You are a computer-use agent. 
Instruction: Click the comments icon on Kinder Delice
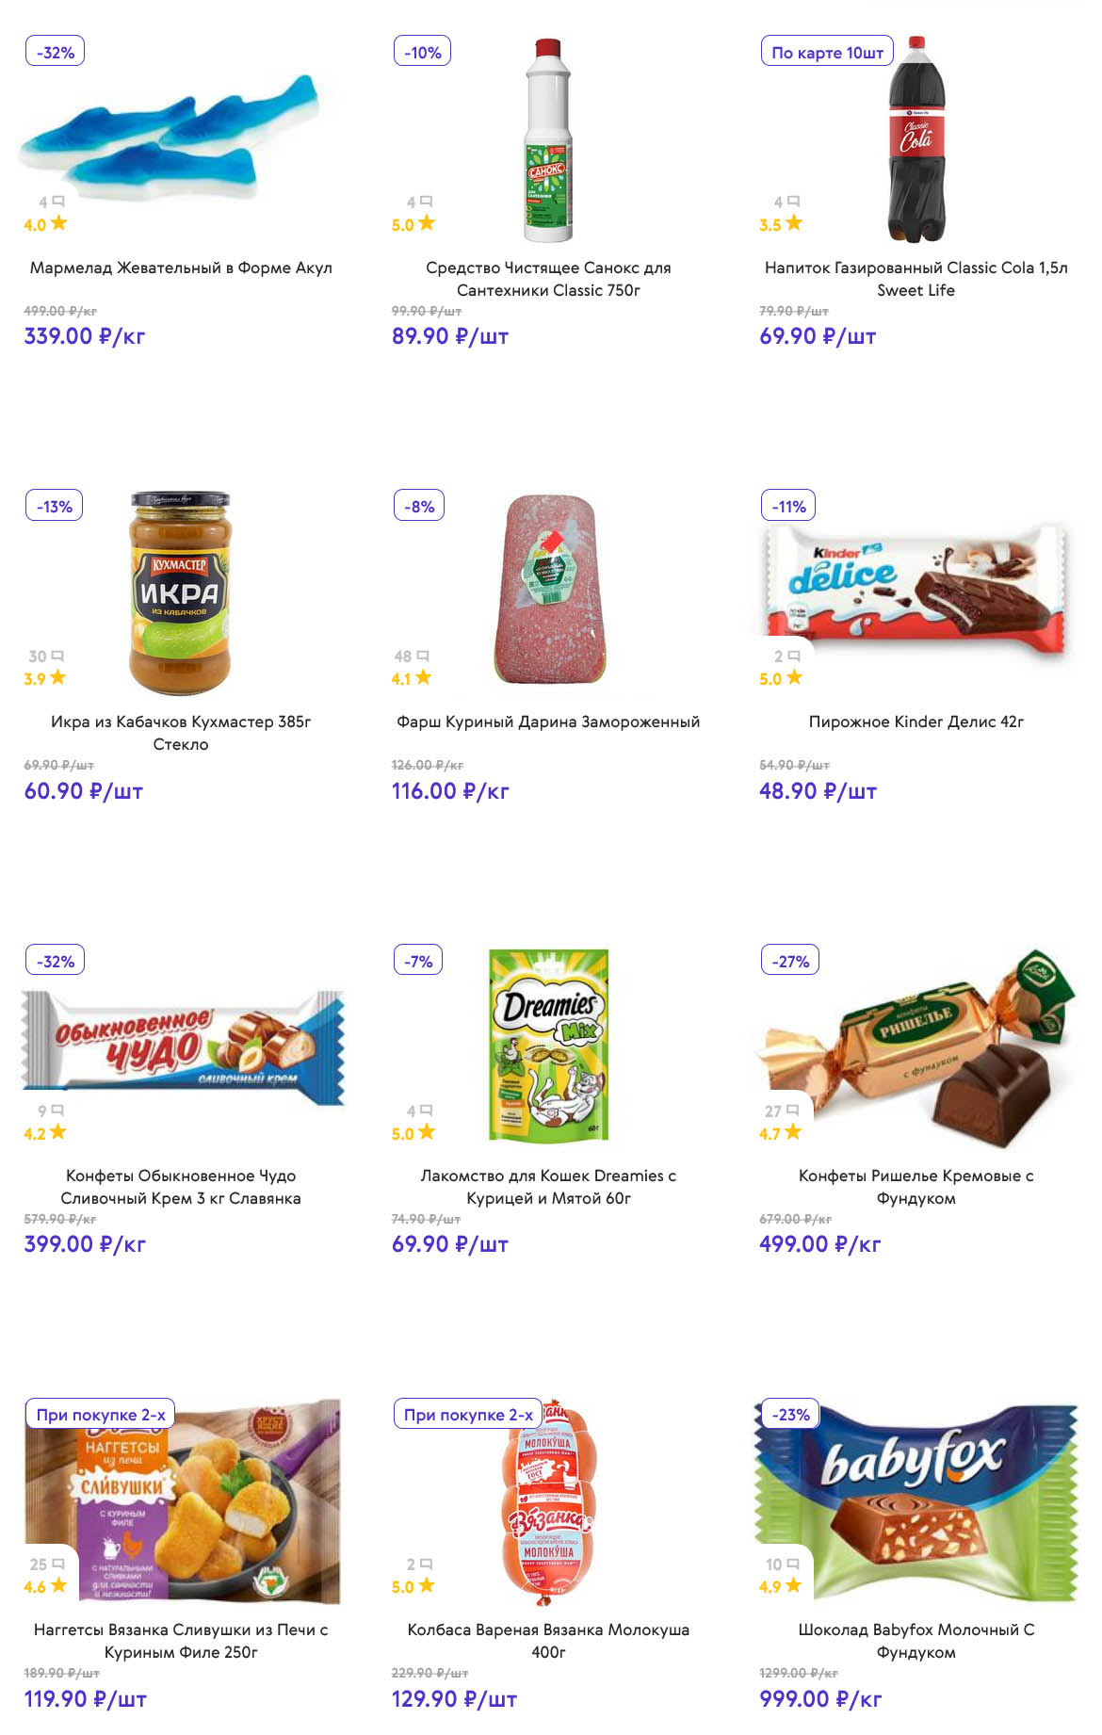(794, 656)
